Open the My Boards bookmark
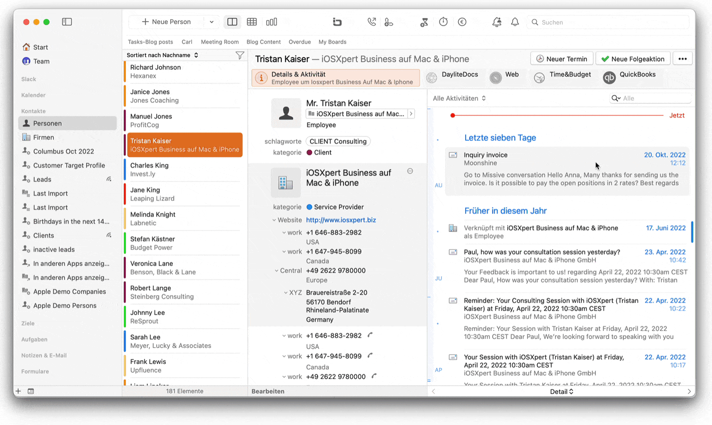 pyautogui.click(x=332, y=42)
